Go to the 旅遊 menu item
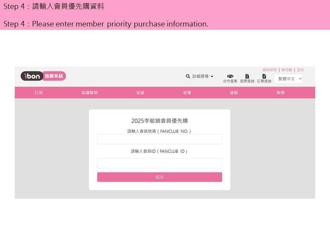The width and height of the screenshot is (330, 247). tap(140, 93)
